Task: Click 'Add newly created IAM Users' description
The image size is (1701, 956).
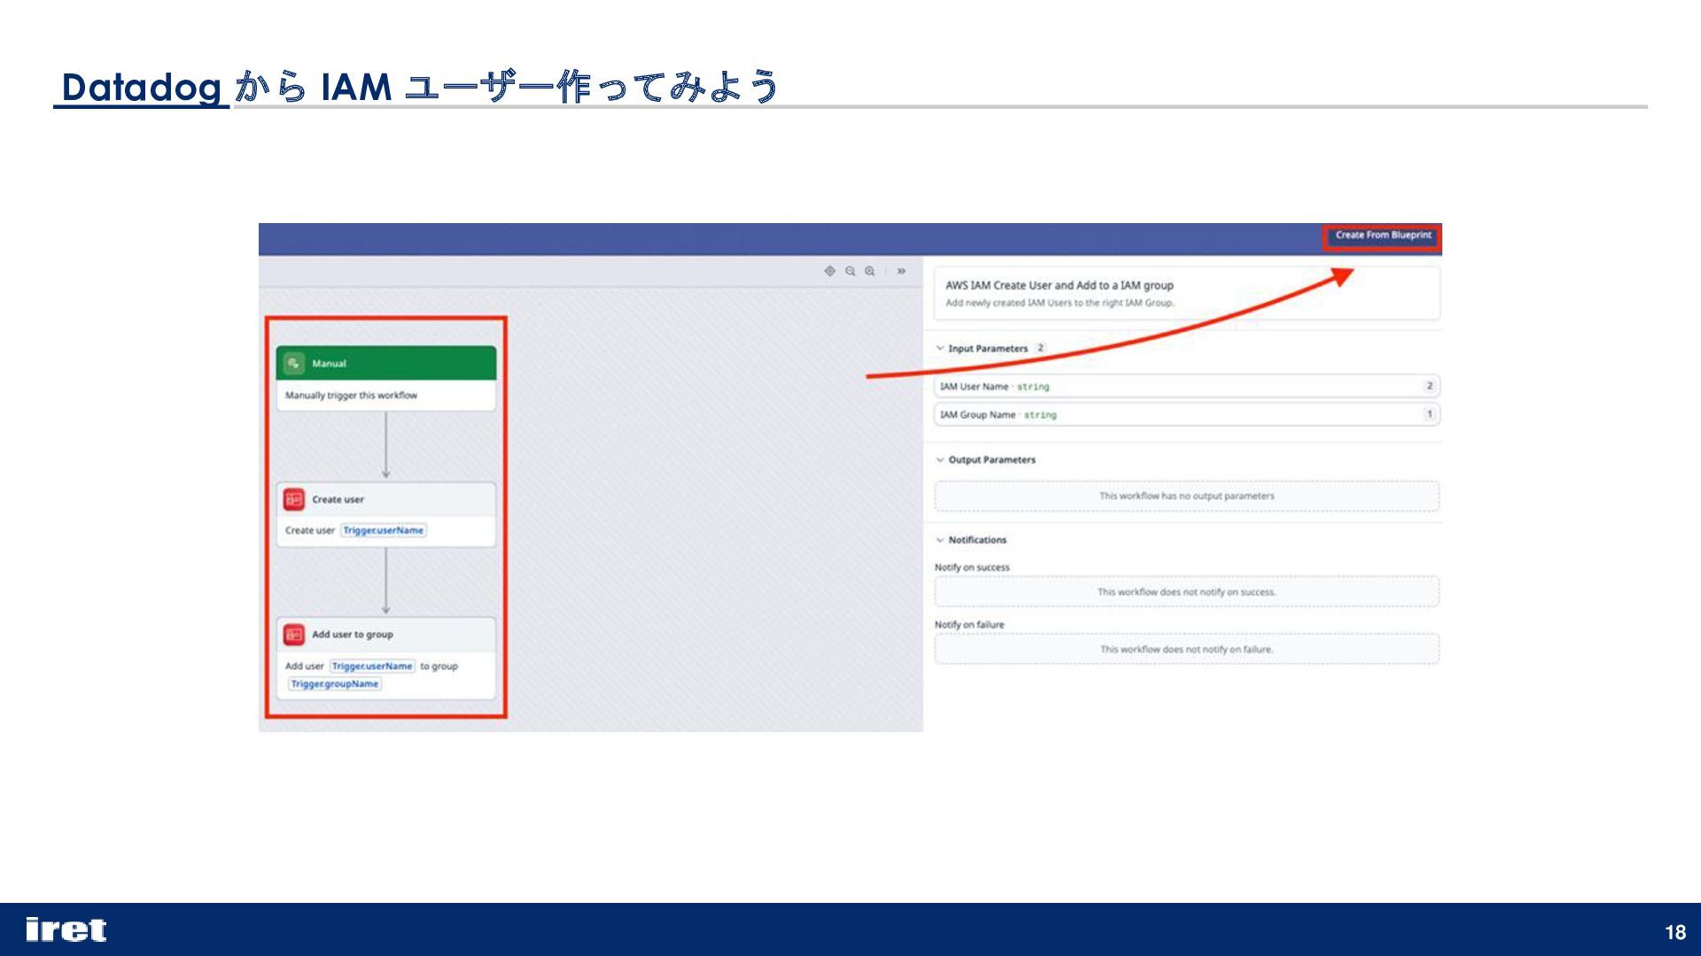Action: click(1060, 303)
